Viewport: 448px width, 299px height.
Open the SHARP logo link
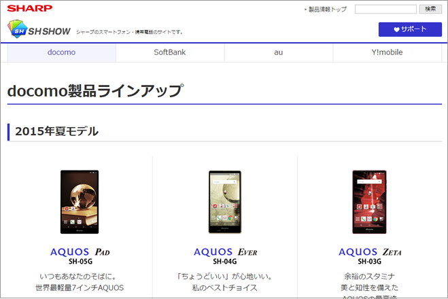[x=30, y=8]
